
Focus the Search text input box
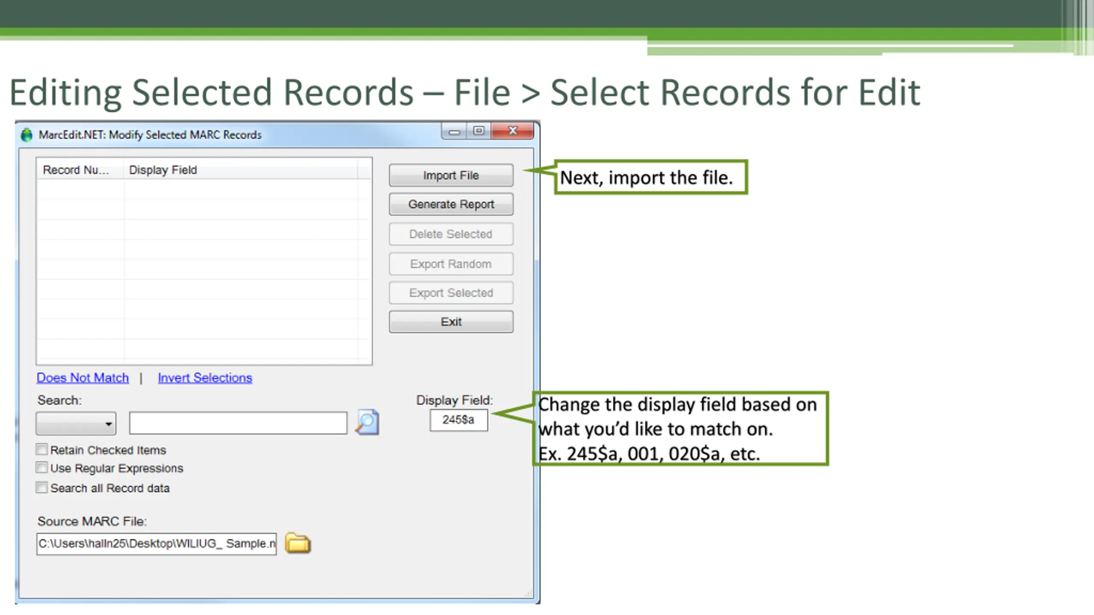238,423
